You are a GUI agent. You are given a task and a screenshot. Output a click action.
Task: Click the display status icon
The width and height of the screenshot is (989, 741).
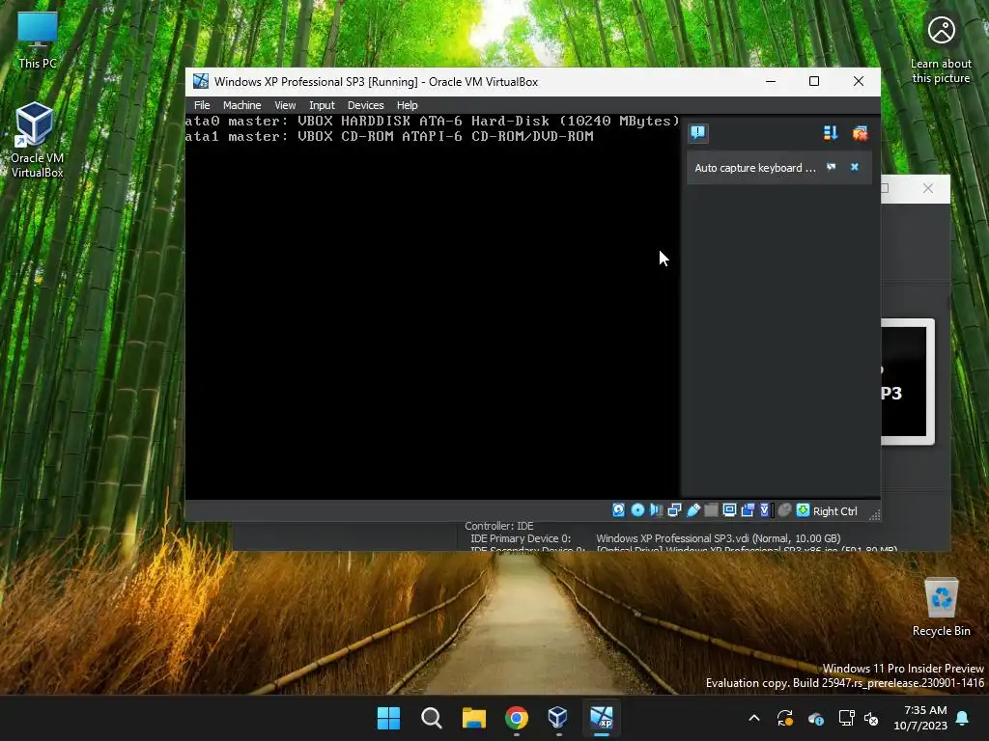(x=730, y=510)
